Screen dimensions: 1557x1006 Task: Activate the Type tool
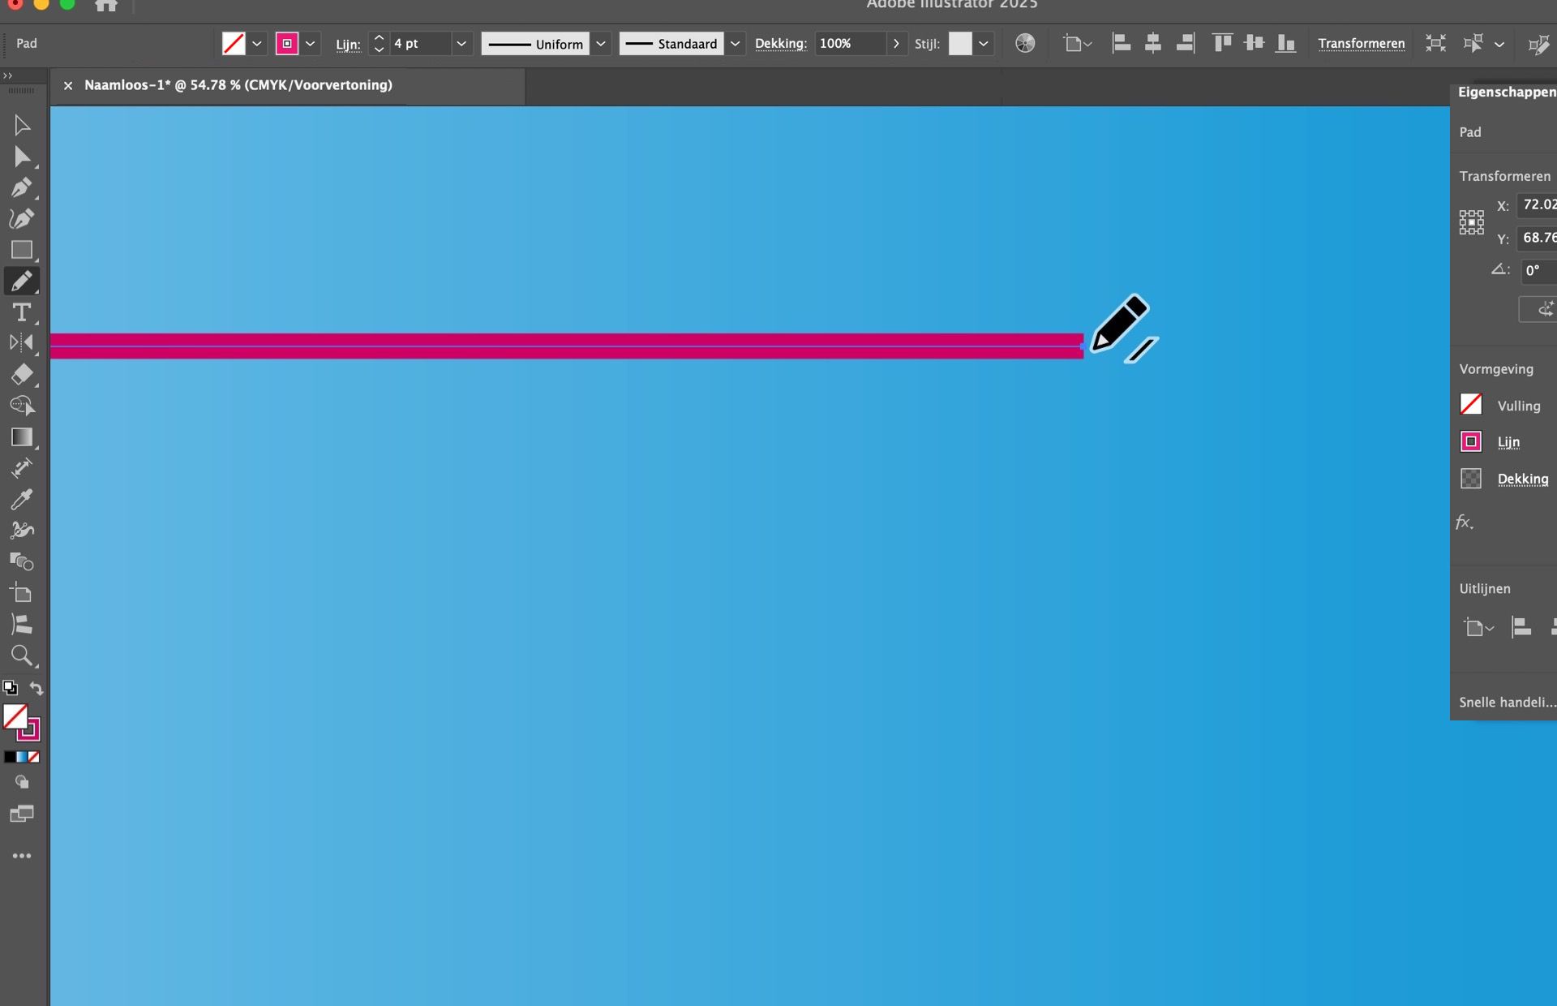(x=21, y=312)
